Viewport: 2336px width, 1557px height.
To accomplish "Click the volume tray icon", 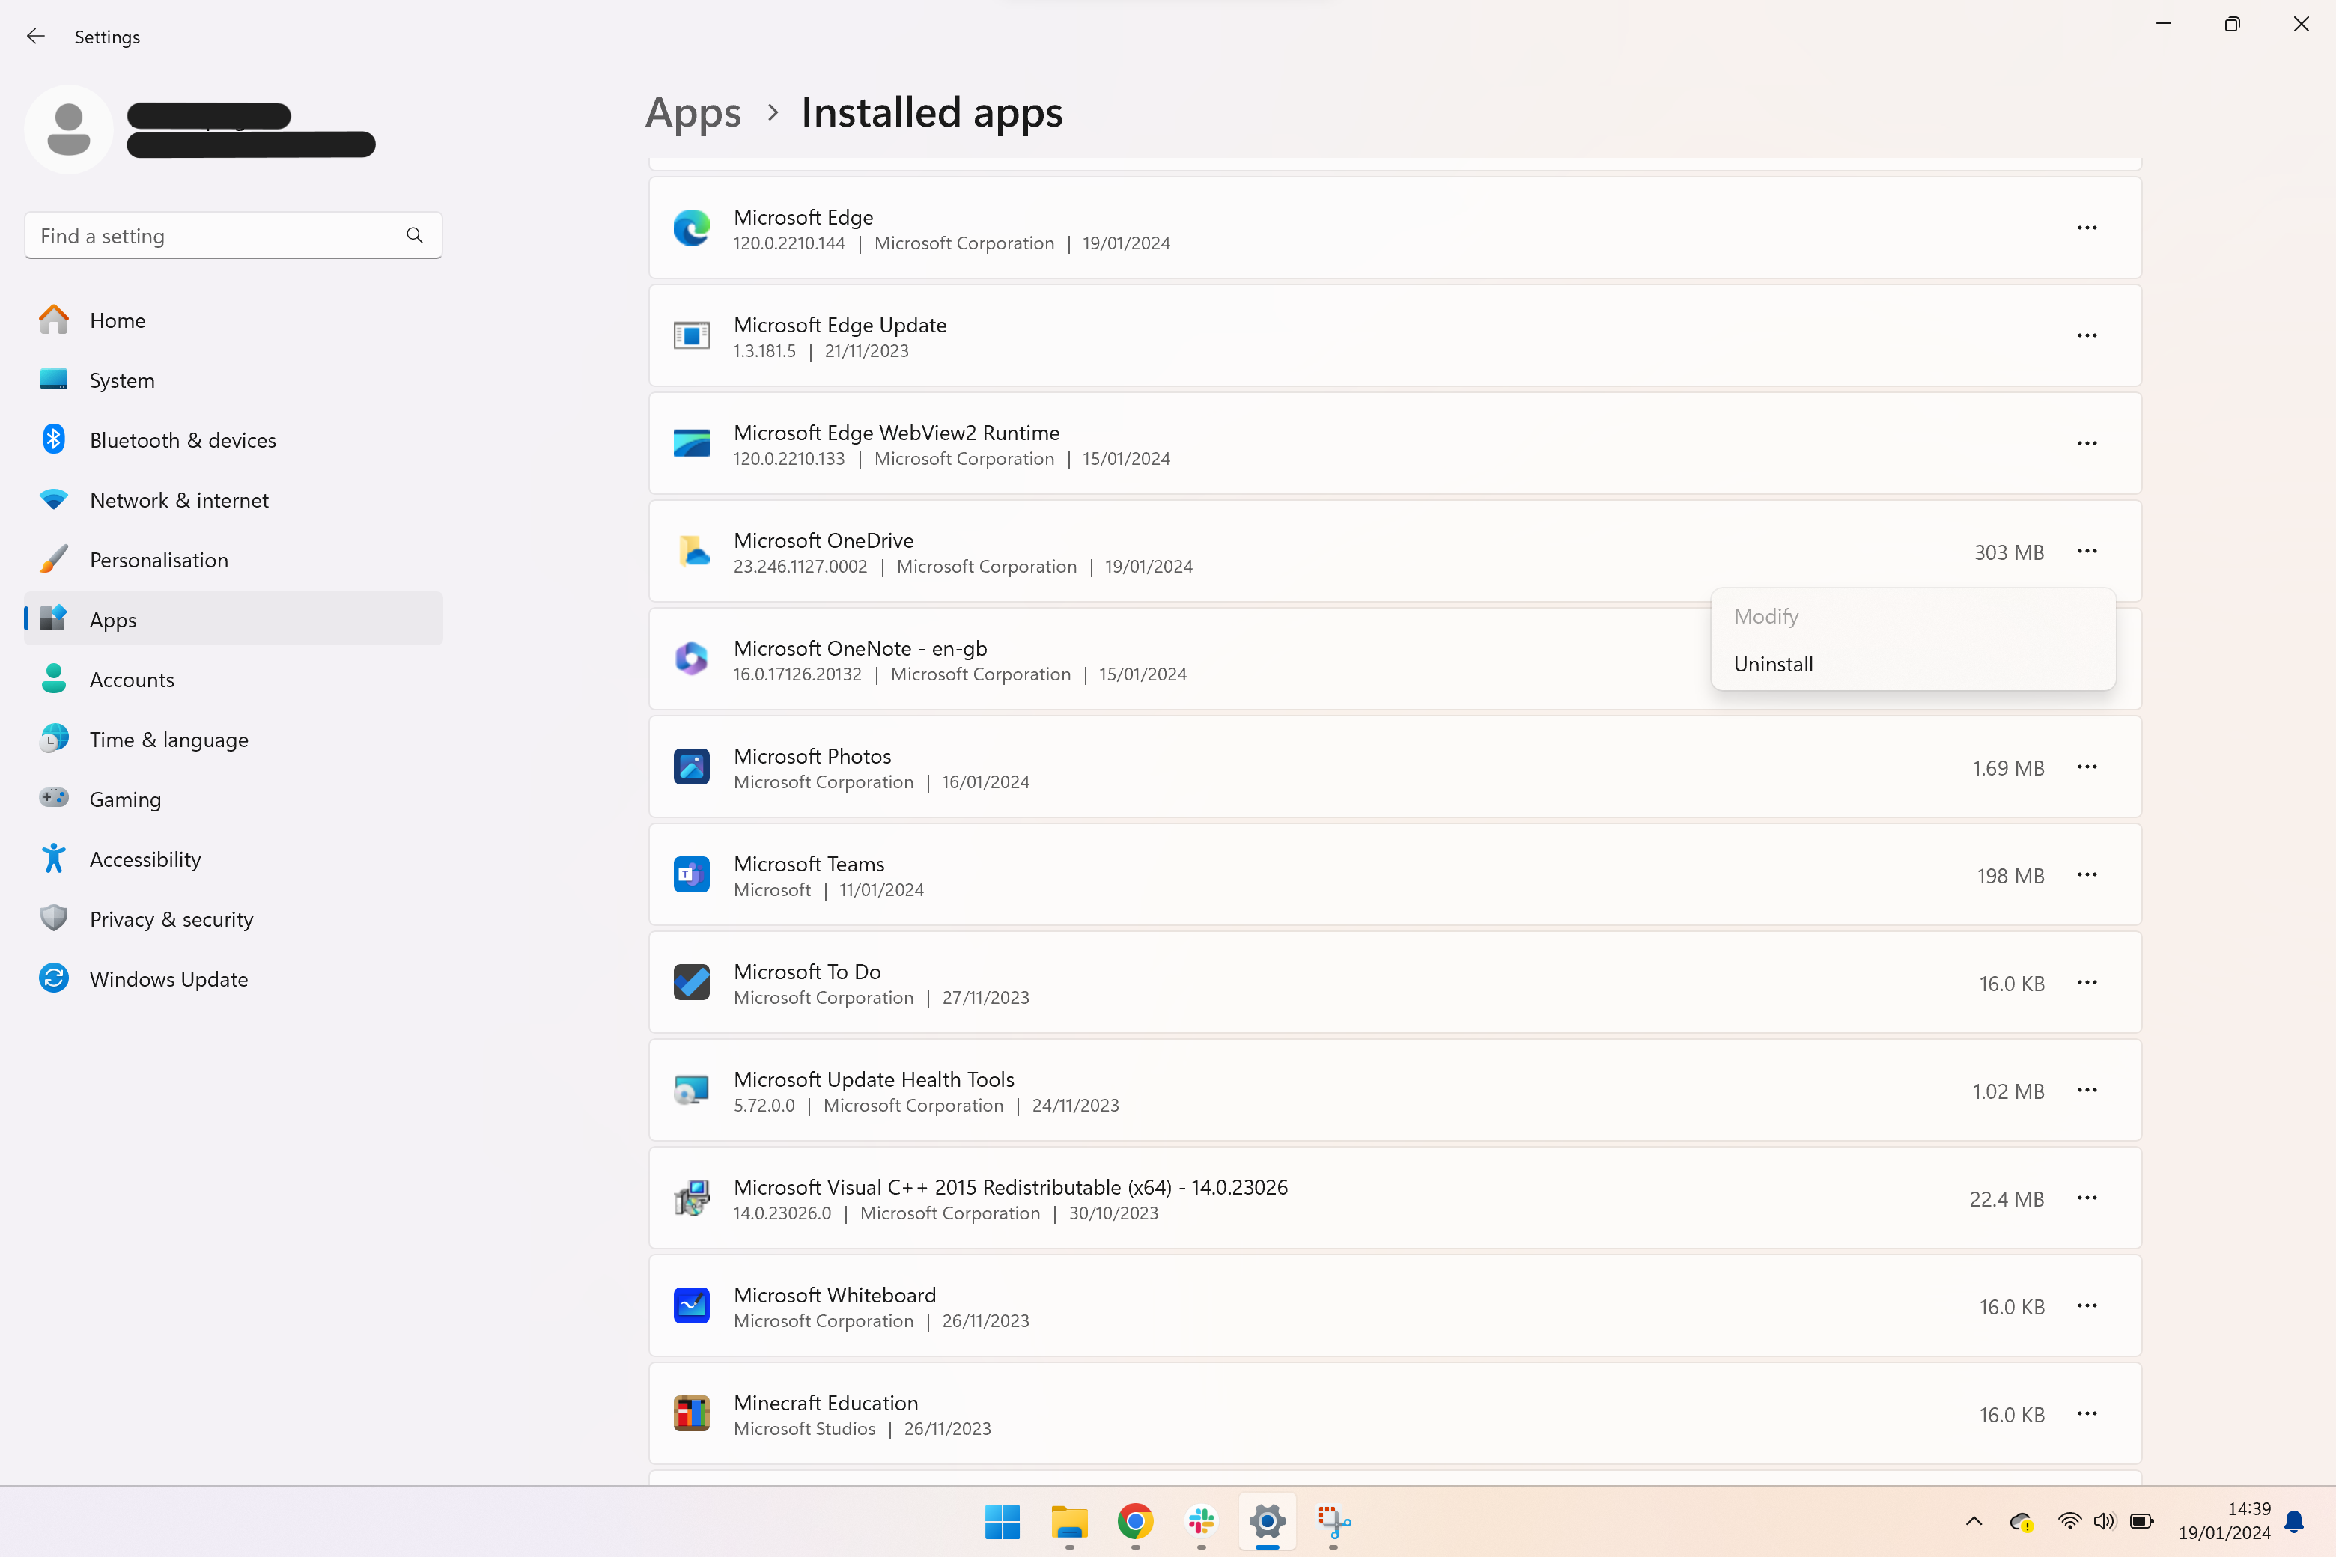I will [2104, 1521].
